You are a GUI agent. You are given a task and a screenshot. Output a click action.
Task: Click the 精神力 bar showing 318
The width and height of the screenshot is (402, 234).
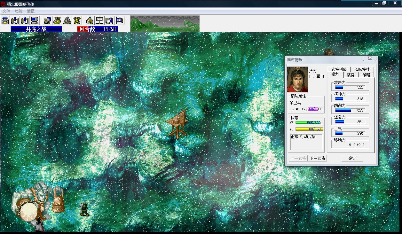point(350,98)
